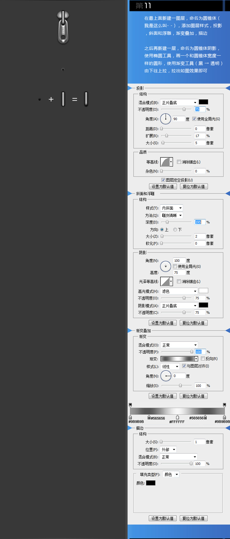Toggle Align with Layer (与图层对齐) checkbox
Viewport: 230px width, 539px height.
[x=184, y=366]
